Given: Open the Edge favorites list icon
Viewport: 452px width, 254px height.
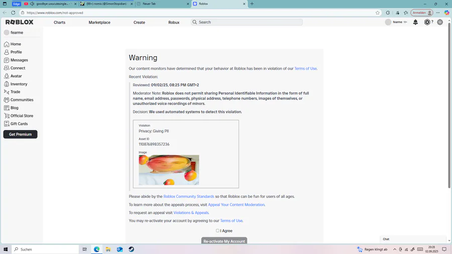Looking at the screenshot, I should pyautogui.click(x=406, y=13).
